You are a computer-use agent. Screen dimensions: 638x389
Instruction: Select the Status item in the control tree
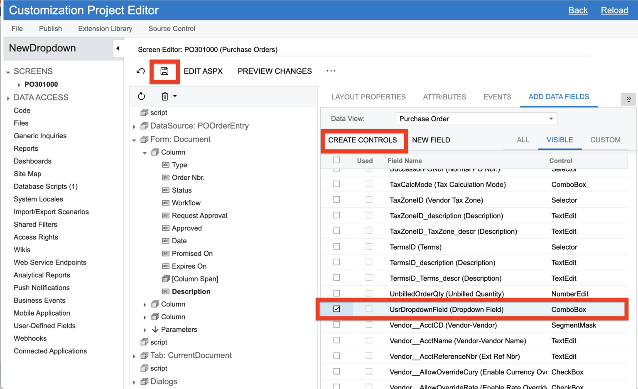pos(182,190)
